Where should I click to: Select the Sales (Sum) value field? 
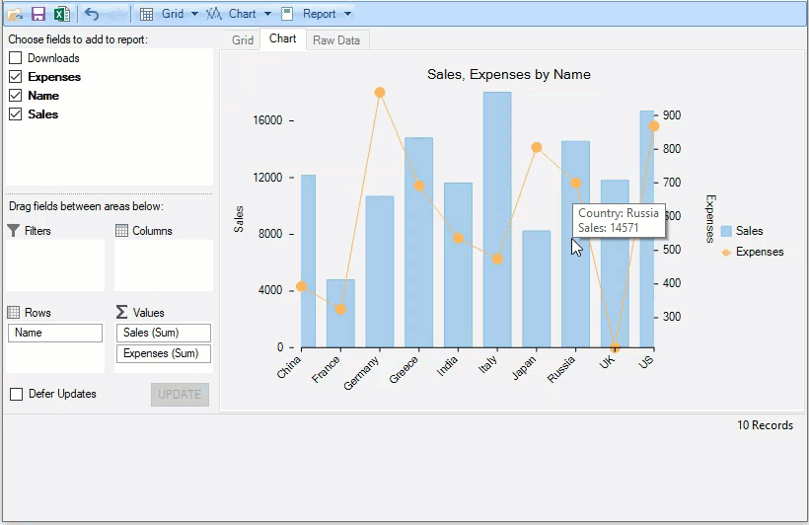(163, 334)
